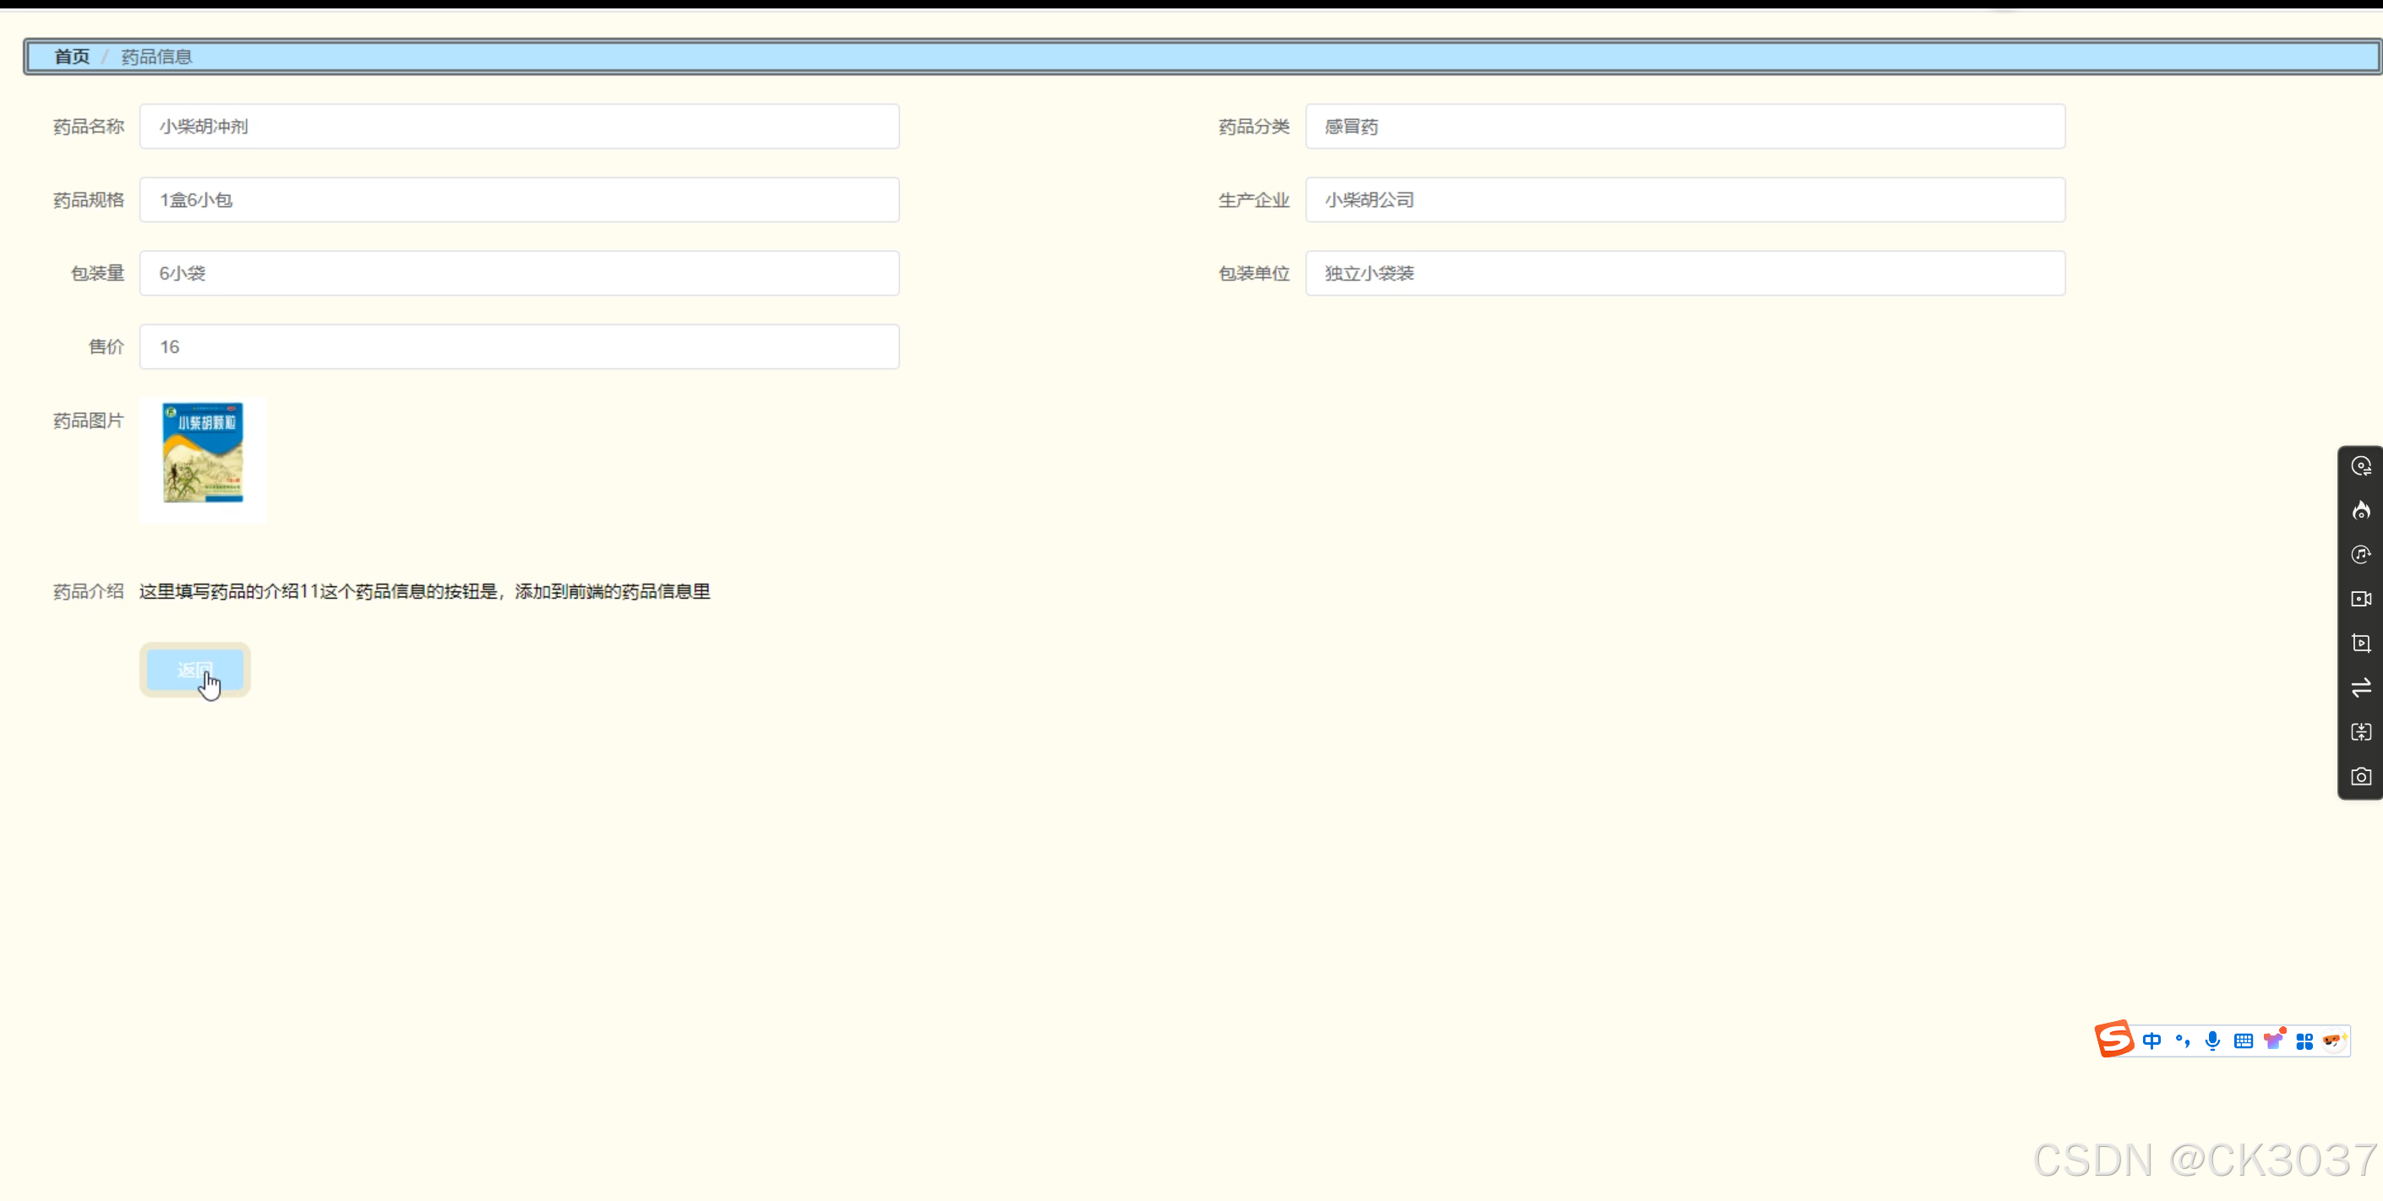Toggle Sogou Chinese/English mode 中
2383x1201 pixels.
pos(2151,1041)
